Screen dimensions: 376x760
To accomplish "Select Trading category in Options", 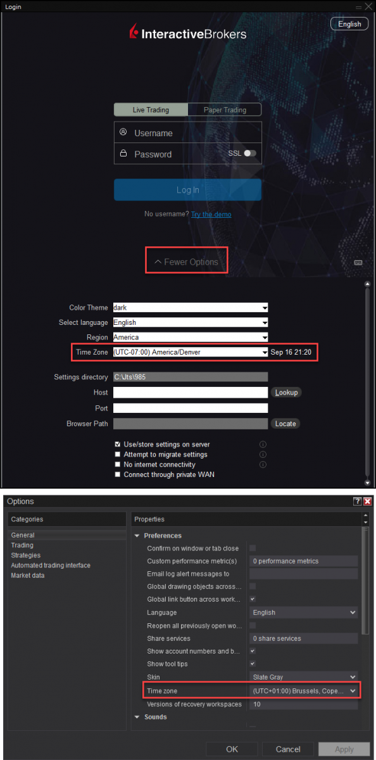I will point(22,545).
